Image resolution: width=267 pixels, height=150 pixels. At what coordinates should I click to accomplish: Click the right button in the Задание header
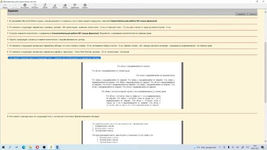pyautogui.click(x=252, y=14)
